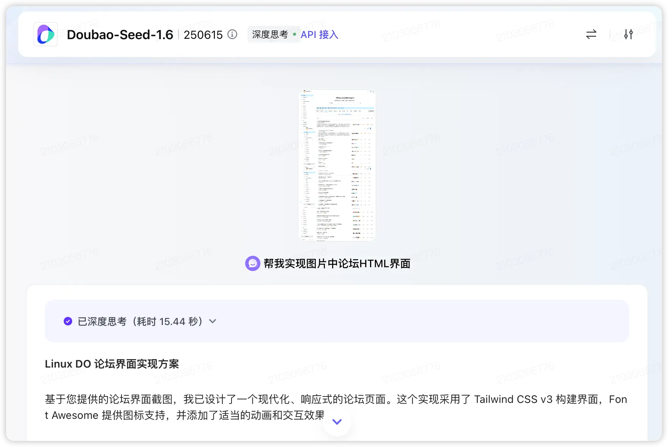This screenshot has height=447, width=668.
Task: Open the parameter settings sliders icon
Action: (x=629, y=35)
